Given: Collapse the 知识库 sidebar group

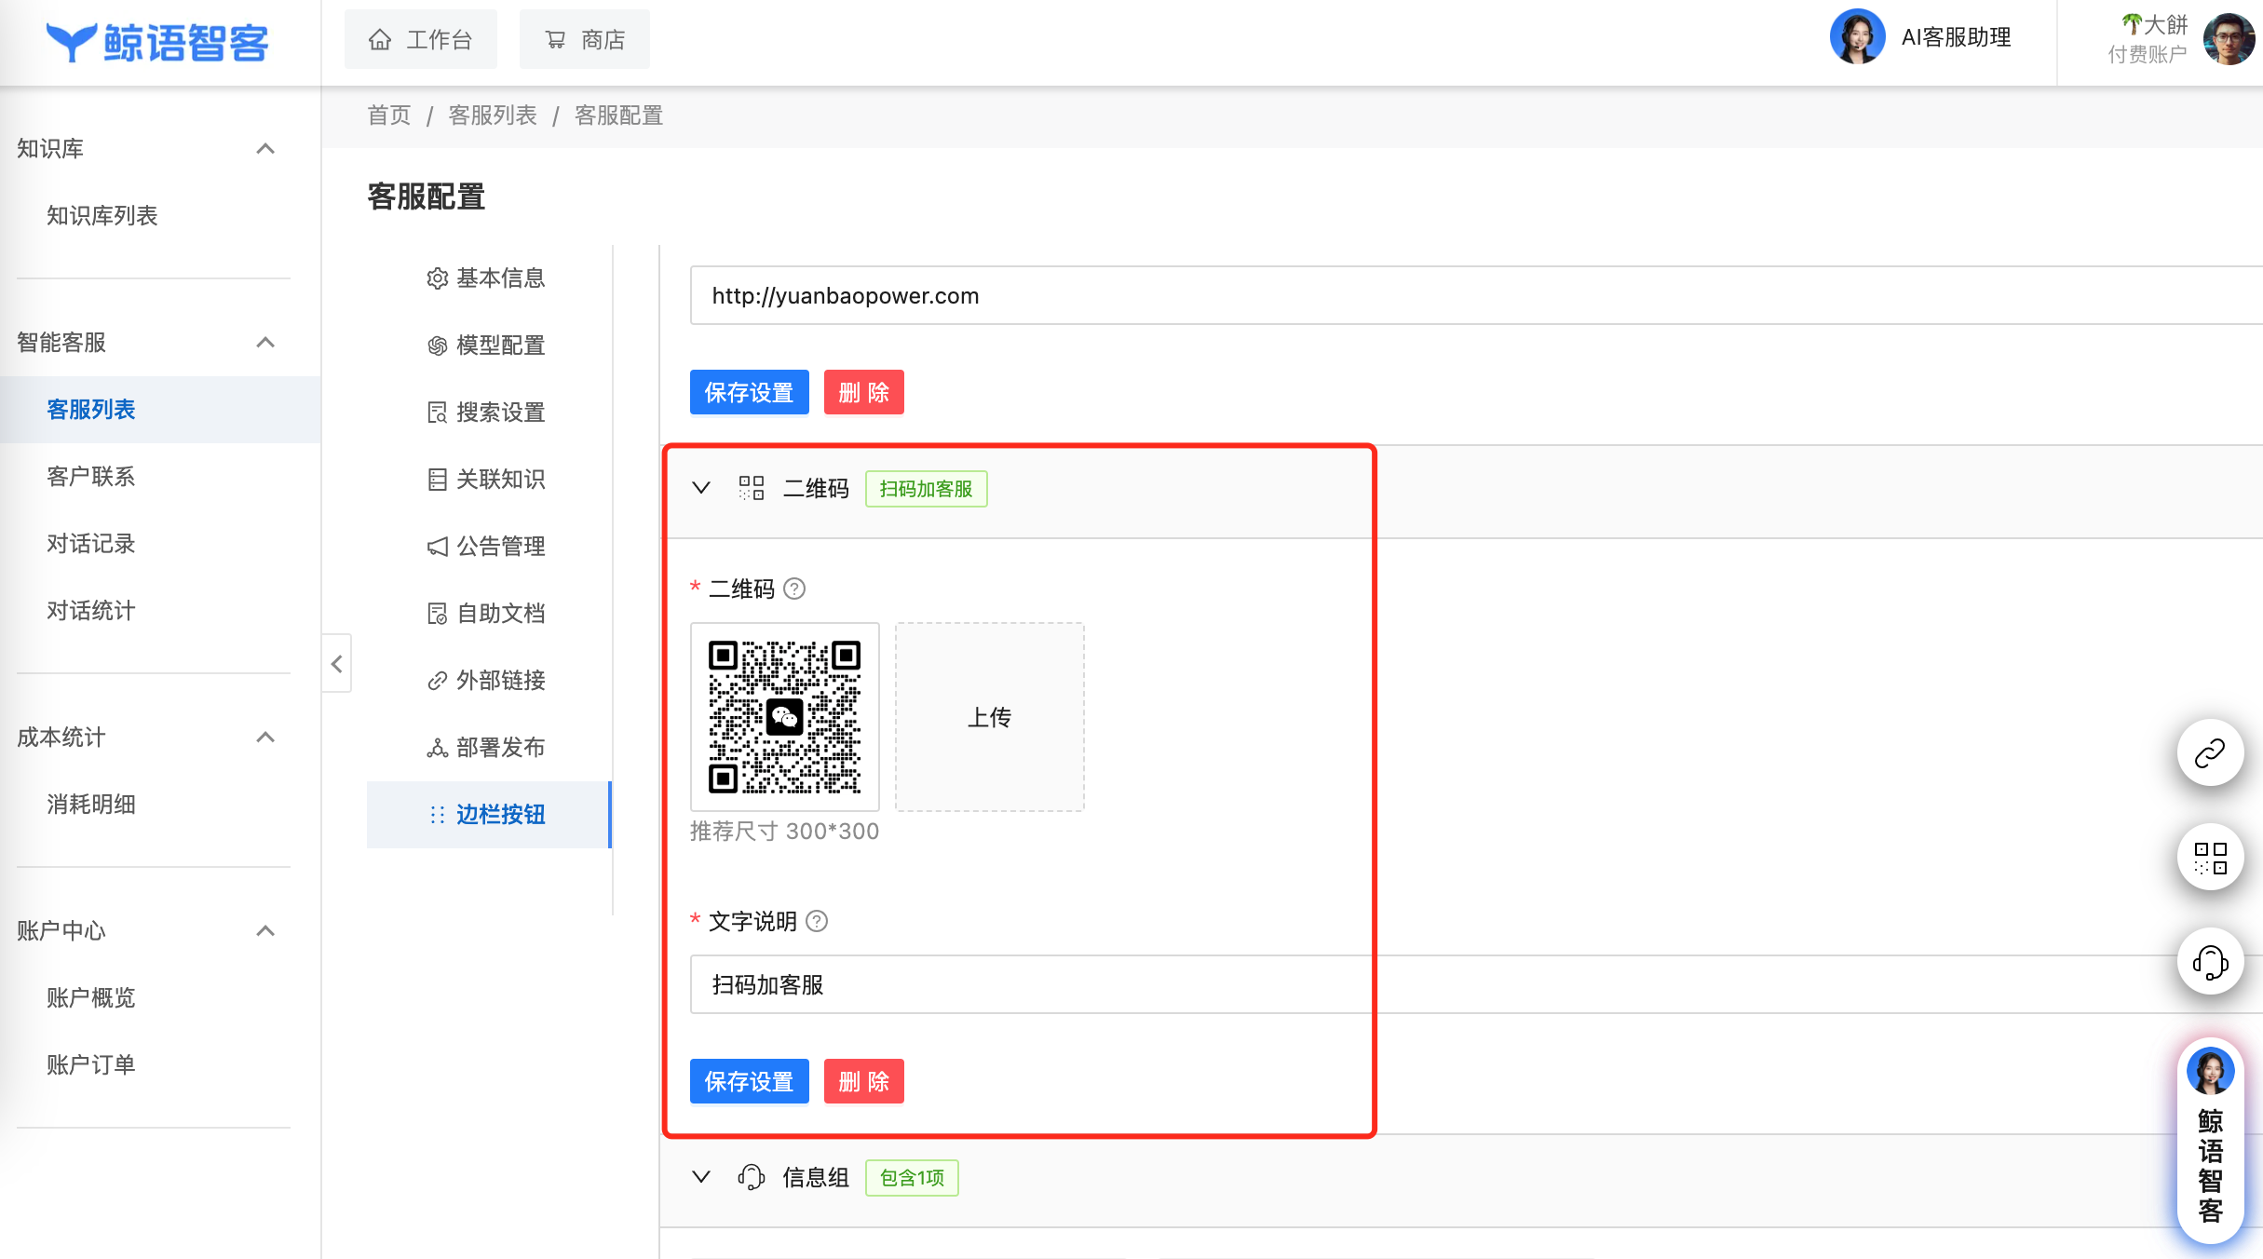Looking at the screenshot, I should [265, 149].
